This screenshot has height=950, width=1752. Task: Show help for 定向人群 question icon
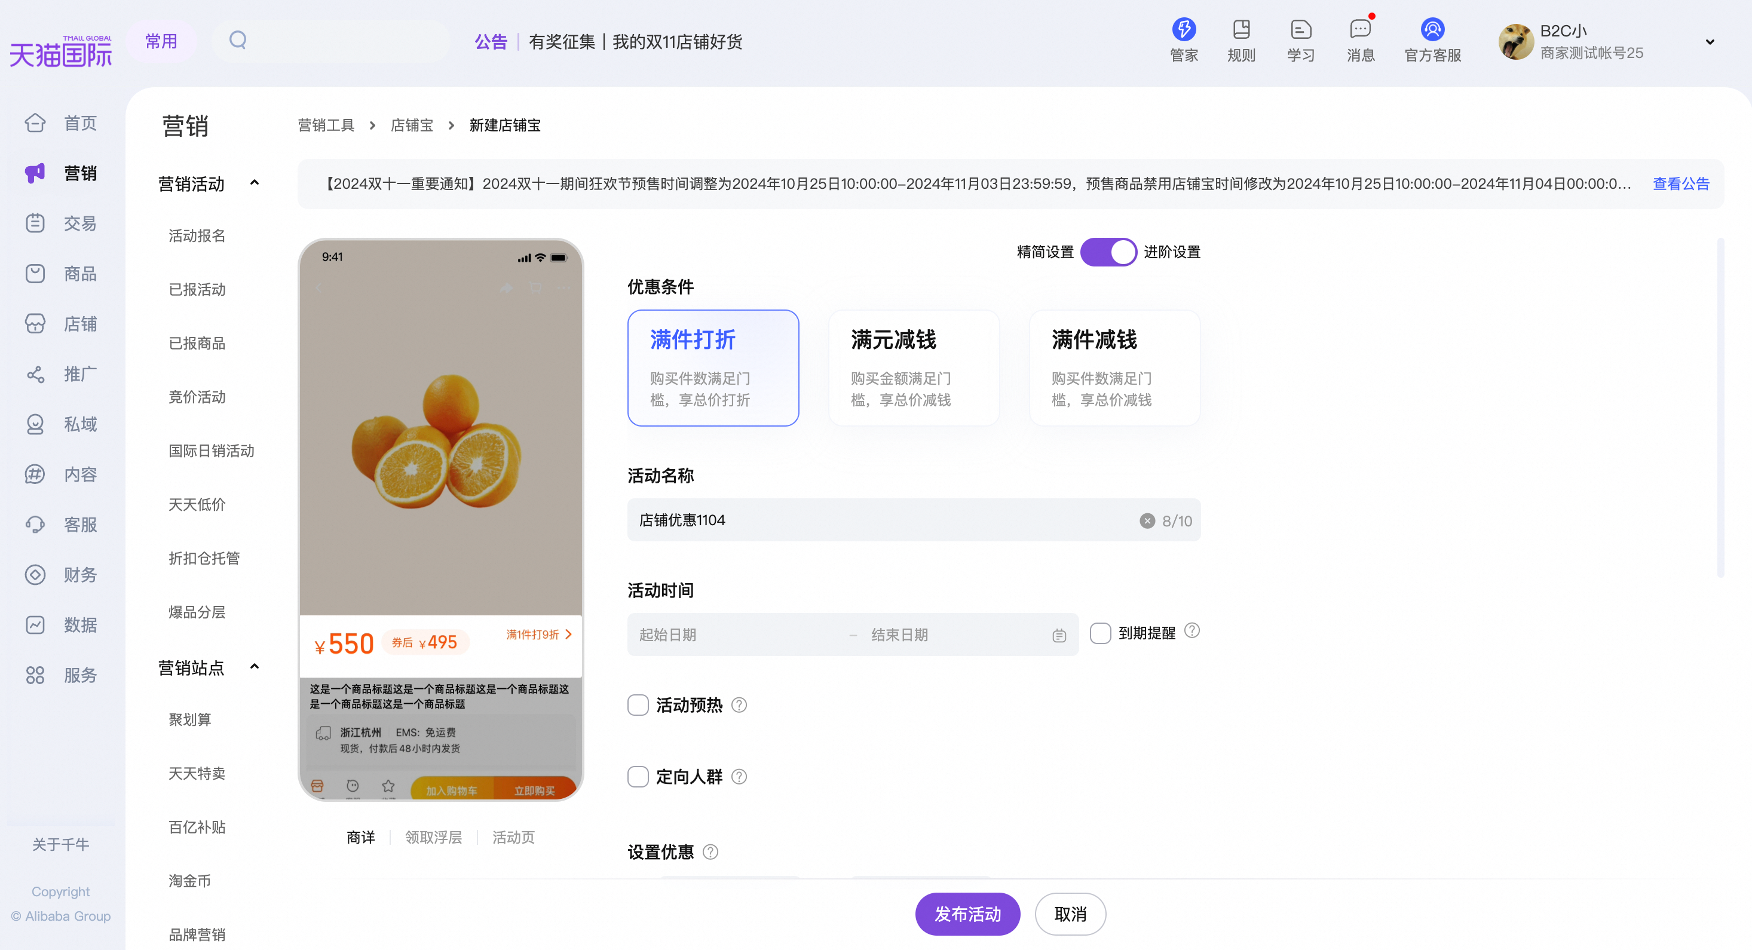739,777
